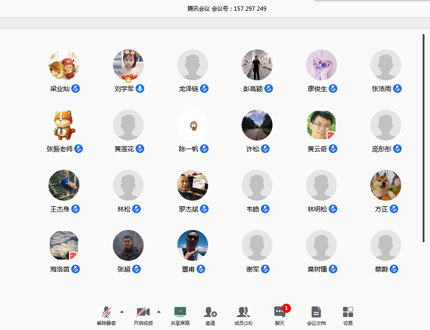Select 海洛茵 participant avatar

tap(64, 245)
